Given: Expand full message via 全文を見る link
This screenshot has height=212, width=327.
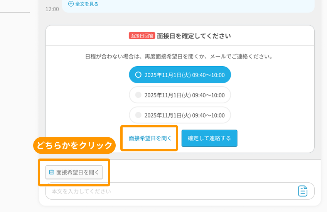Looking at the screenshot, I should pos(83,4).
